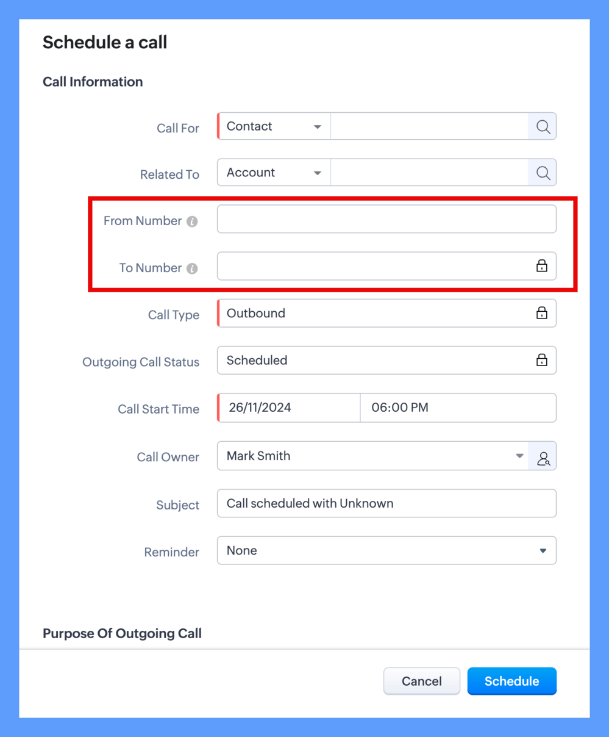The height and width of the screenshot is (737, 609).
Task: Click the lock icon in To Number field
Action: point(541,266)
